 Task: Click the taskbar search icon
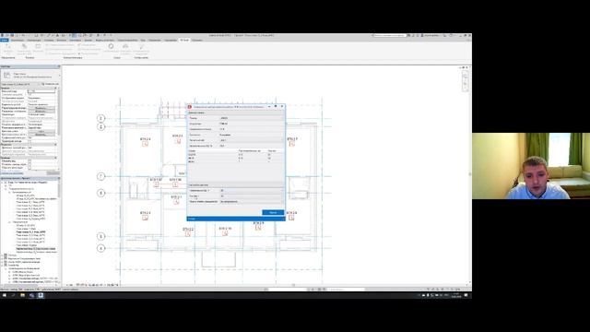click(13, 295)
